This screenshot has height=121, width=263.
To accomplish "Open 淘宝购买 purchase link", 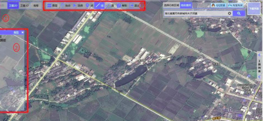I will pyautogui.click(x=235, y=5).
